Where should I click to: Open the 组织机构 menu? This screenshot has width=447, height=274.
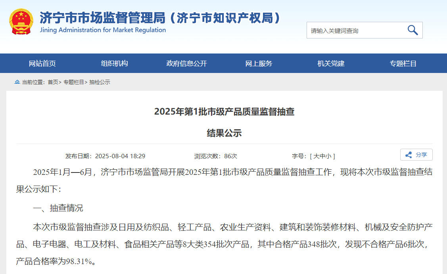pyautogui.click(x=115, y=63)
